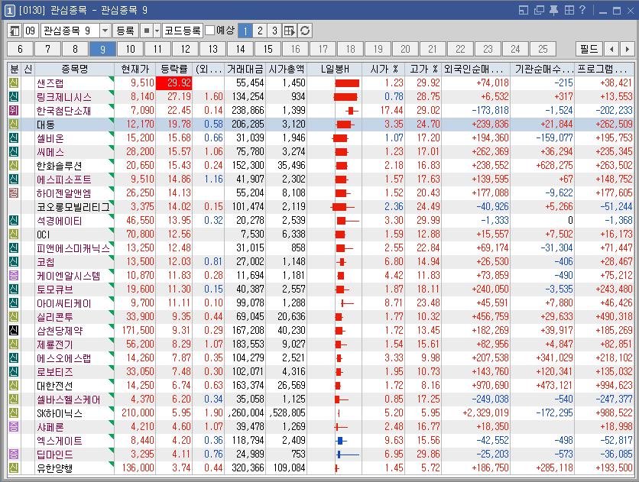Click the candlestick of SK하이닉스 row
The height and width of the screenshot is (482, 639).
[339, 413]
